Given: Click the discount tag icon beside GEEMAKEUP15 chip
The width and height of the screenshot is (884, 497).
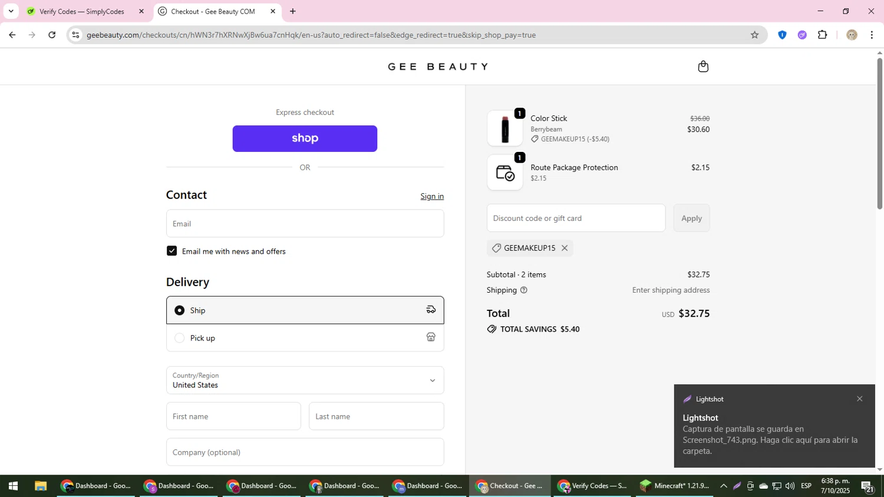Looking at the screenshot, I should tap(496, 248).
